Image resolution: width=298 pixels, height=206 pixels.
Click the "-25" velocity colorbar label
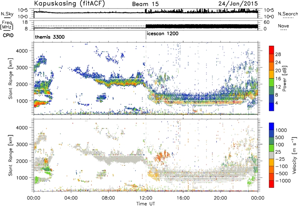tap(280, 159)
